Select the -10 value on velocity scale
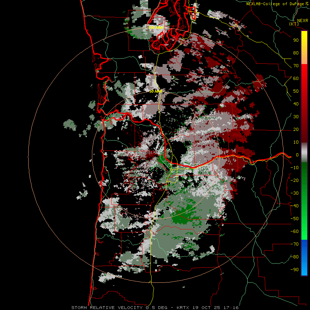The image size is (310, 310). (294, 168)
